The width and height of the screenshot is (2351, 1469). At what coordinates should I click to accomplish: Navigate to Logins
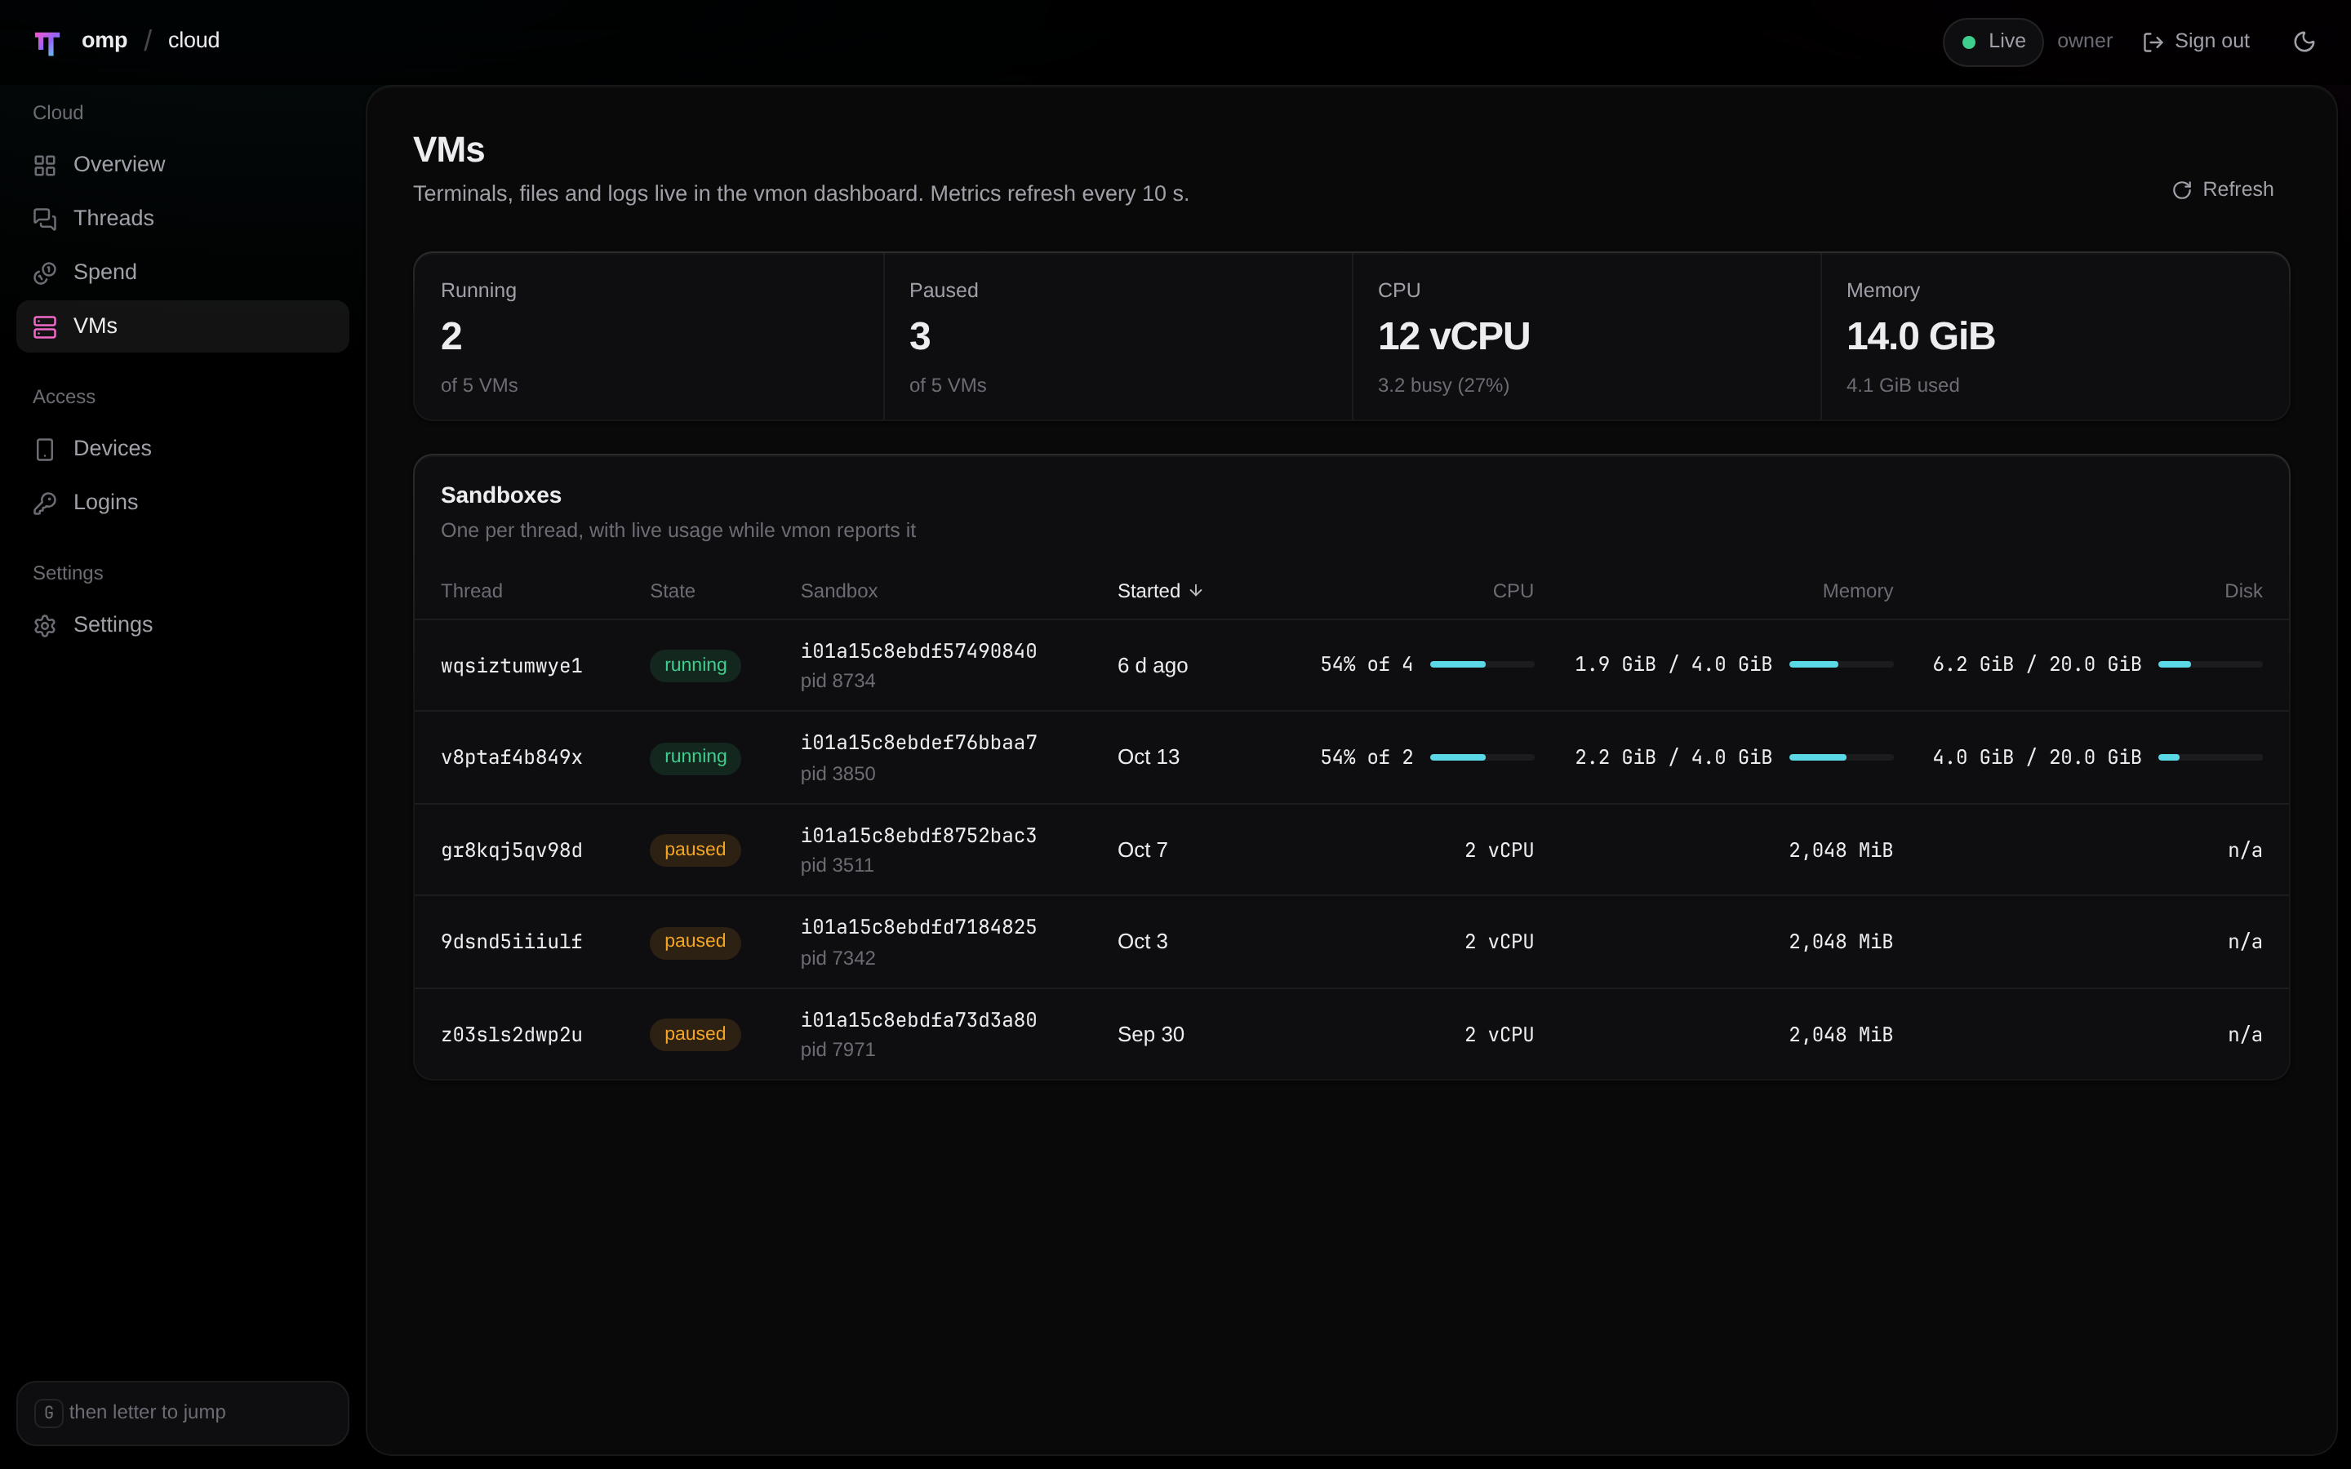click(x=183, y=504)
